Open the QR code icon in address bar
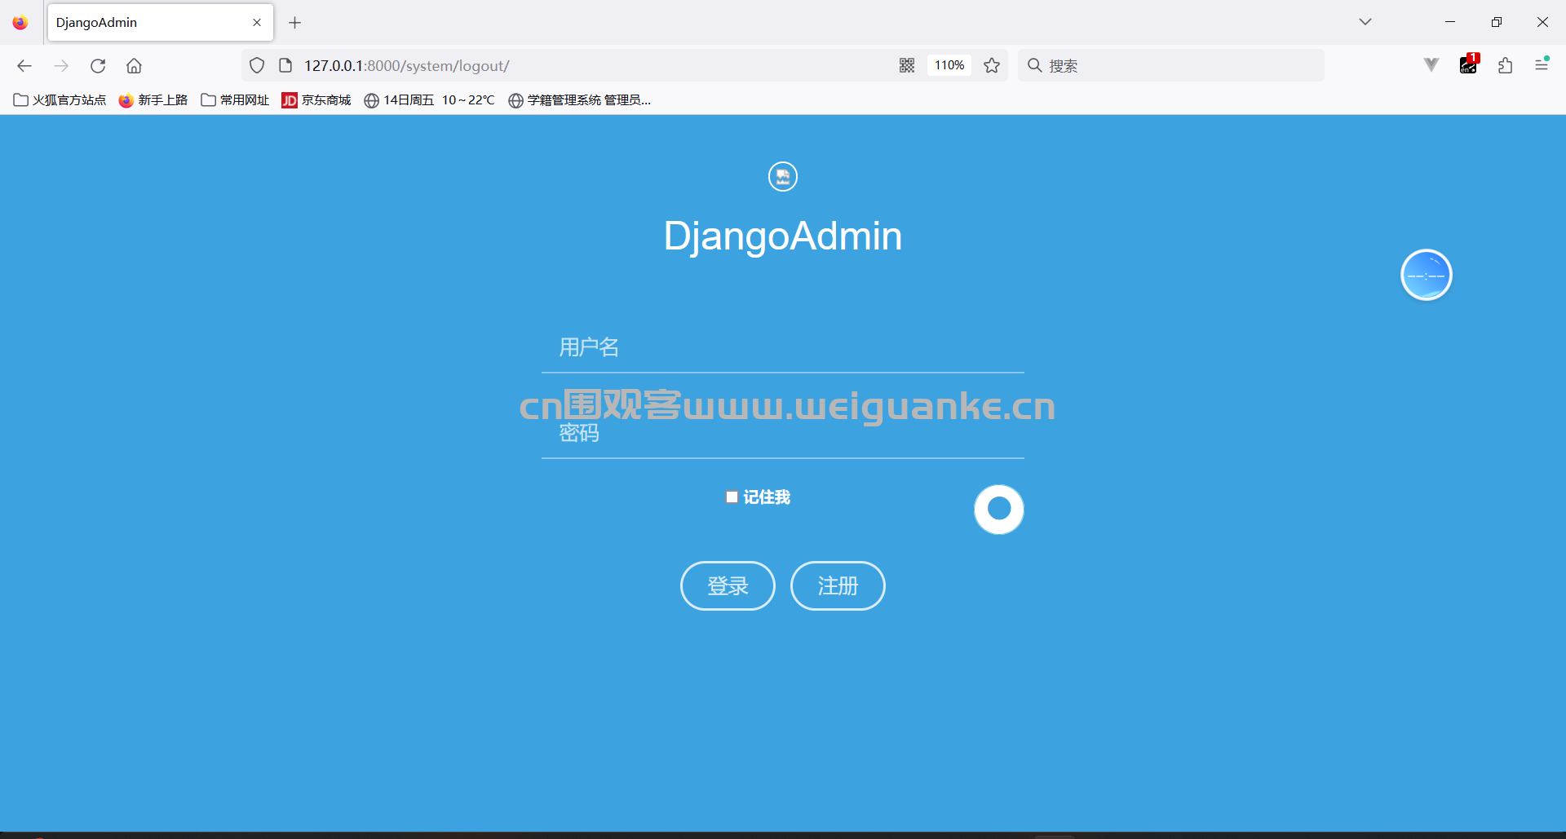Image resolution: width=1566 pixels, height=839 pixels. 907,65
